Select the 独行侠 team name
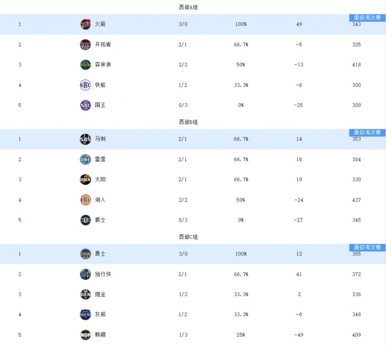 coord(103,274)
